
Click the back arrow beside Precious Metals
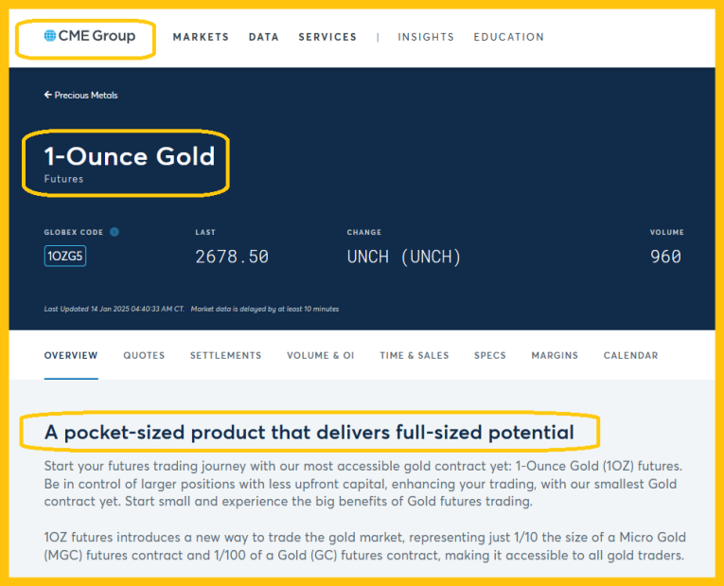47,96
